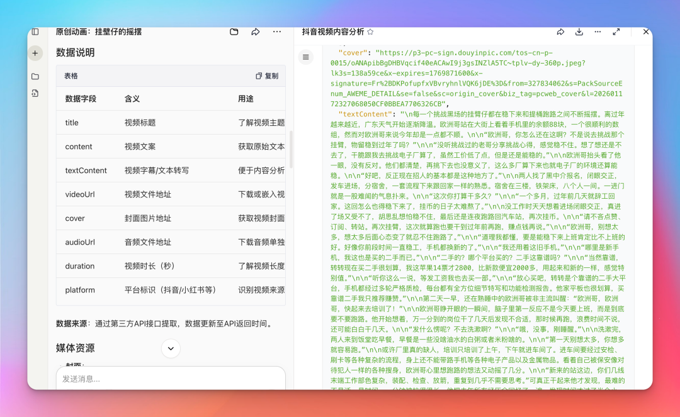Download the 抖音视频内容分析 content
The height and width of the screenshot is (417, 680).
pos(579,31)
